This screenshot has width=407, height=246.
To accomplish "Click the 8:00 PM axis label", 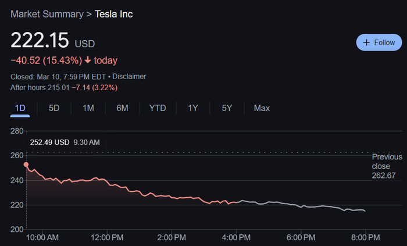I will 365,237.
